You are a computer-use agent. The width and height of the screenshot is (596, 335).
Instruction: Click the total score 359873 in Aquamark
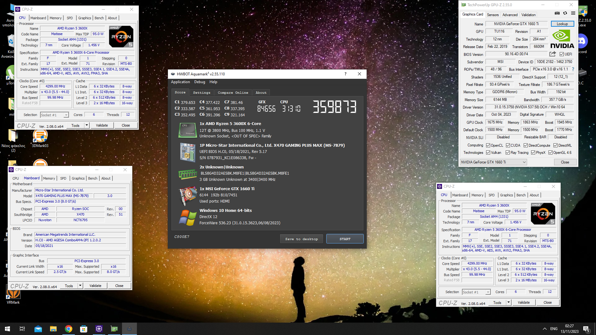334,106
